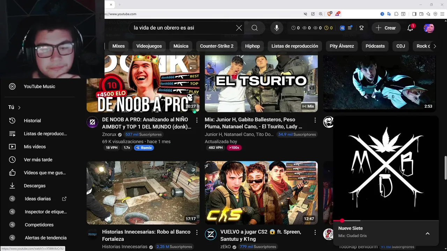Viewport: 447px width, 251px height.
Task: Click the translate page icon
Action: pyautogui.click(x=389, y=14)
